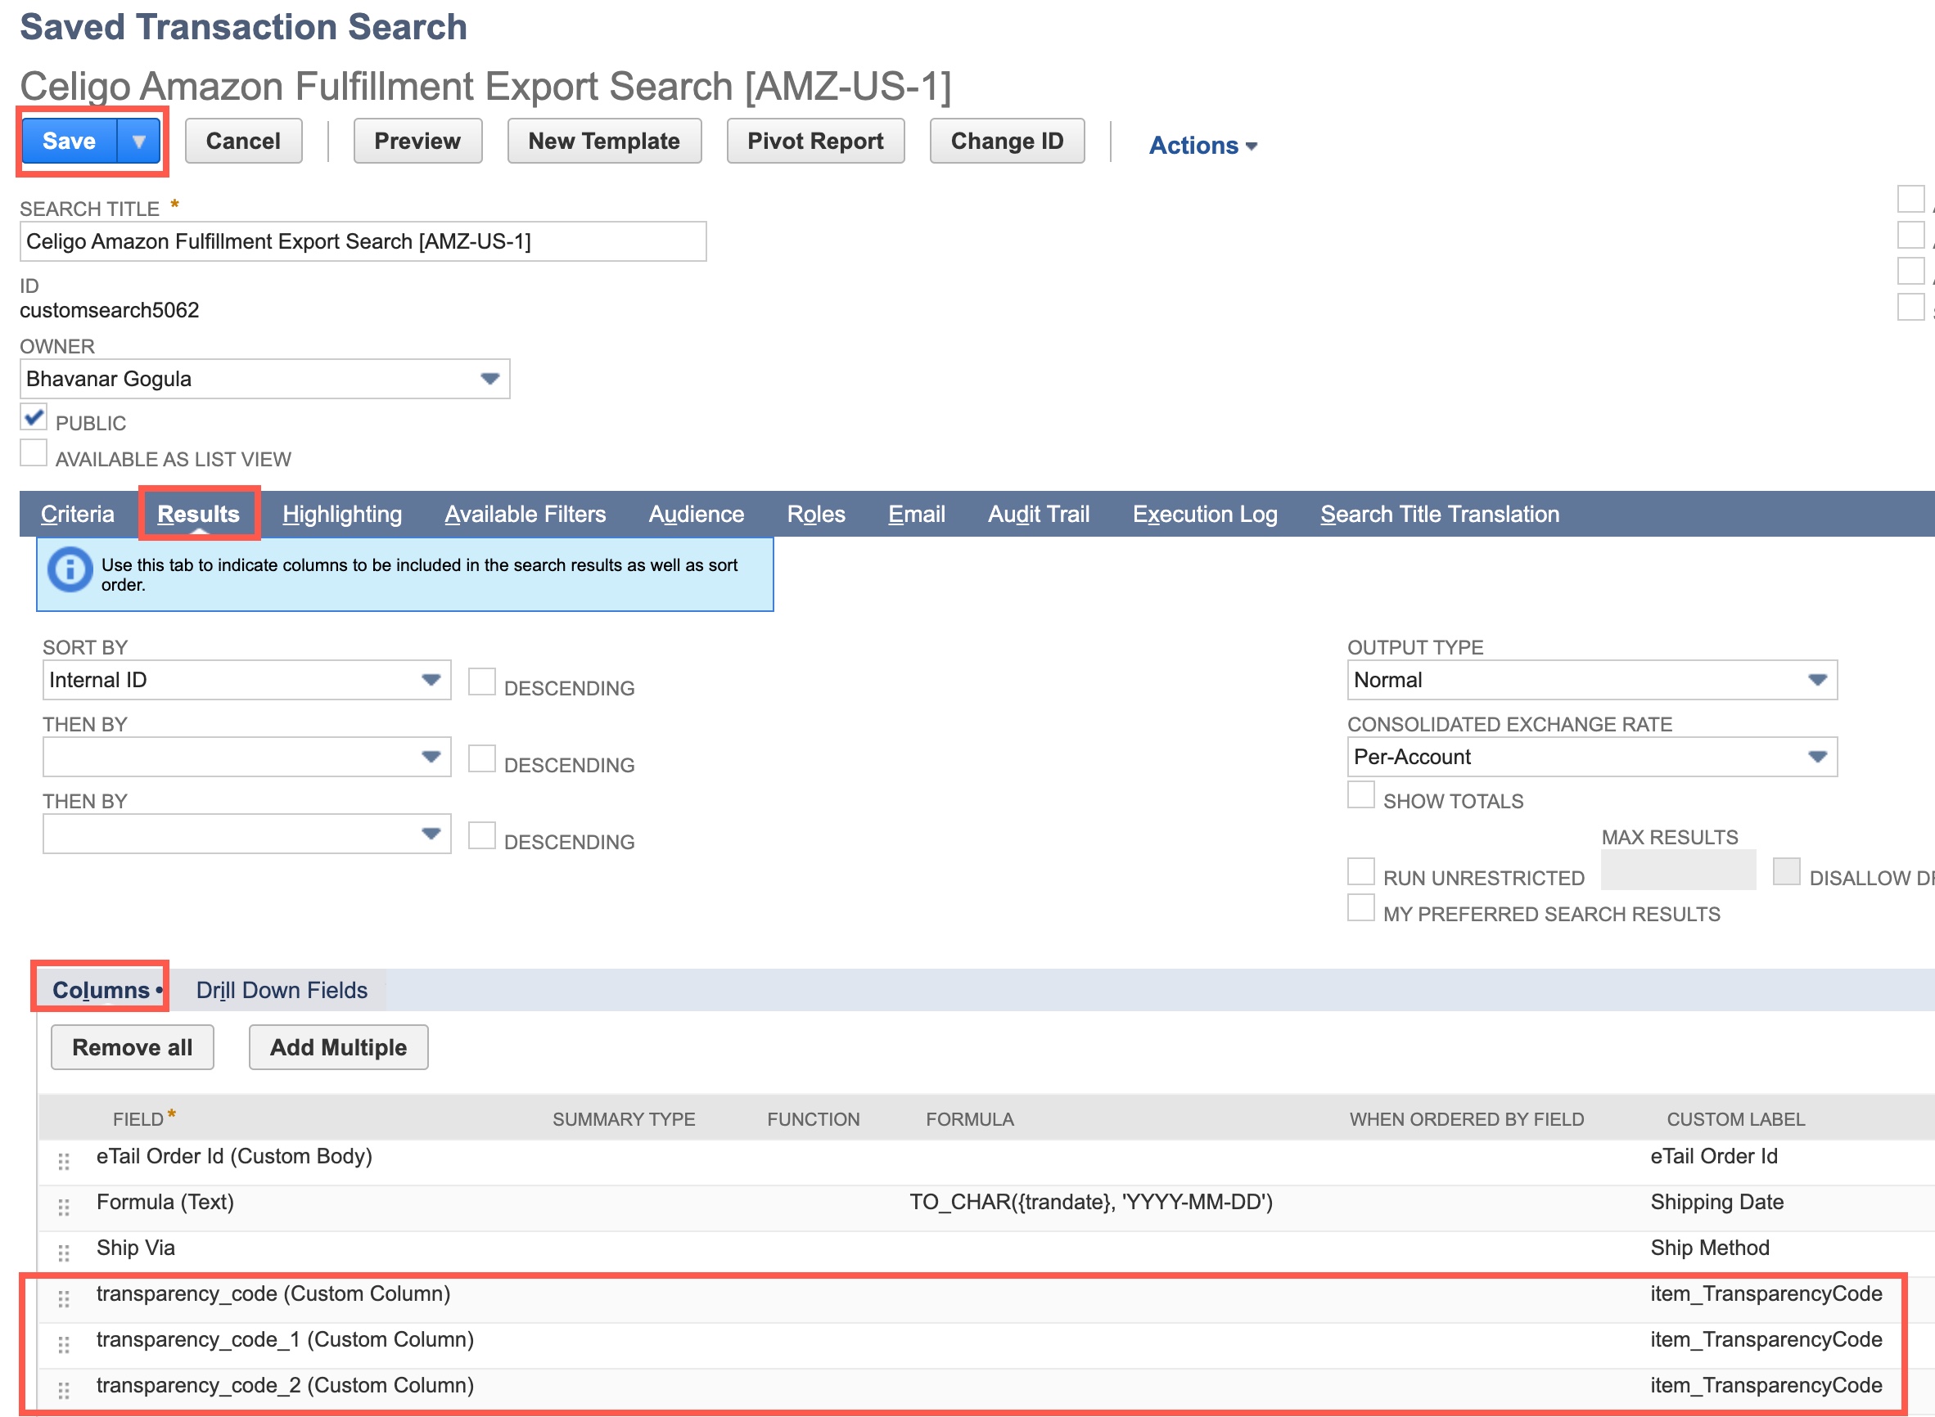Enable My Preferred Search Results checkbox
This screenshot has width=1935, height=1417.
coord(1361,907)
